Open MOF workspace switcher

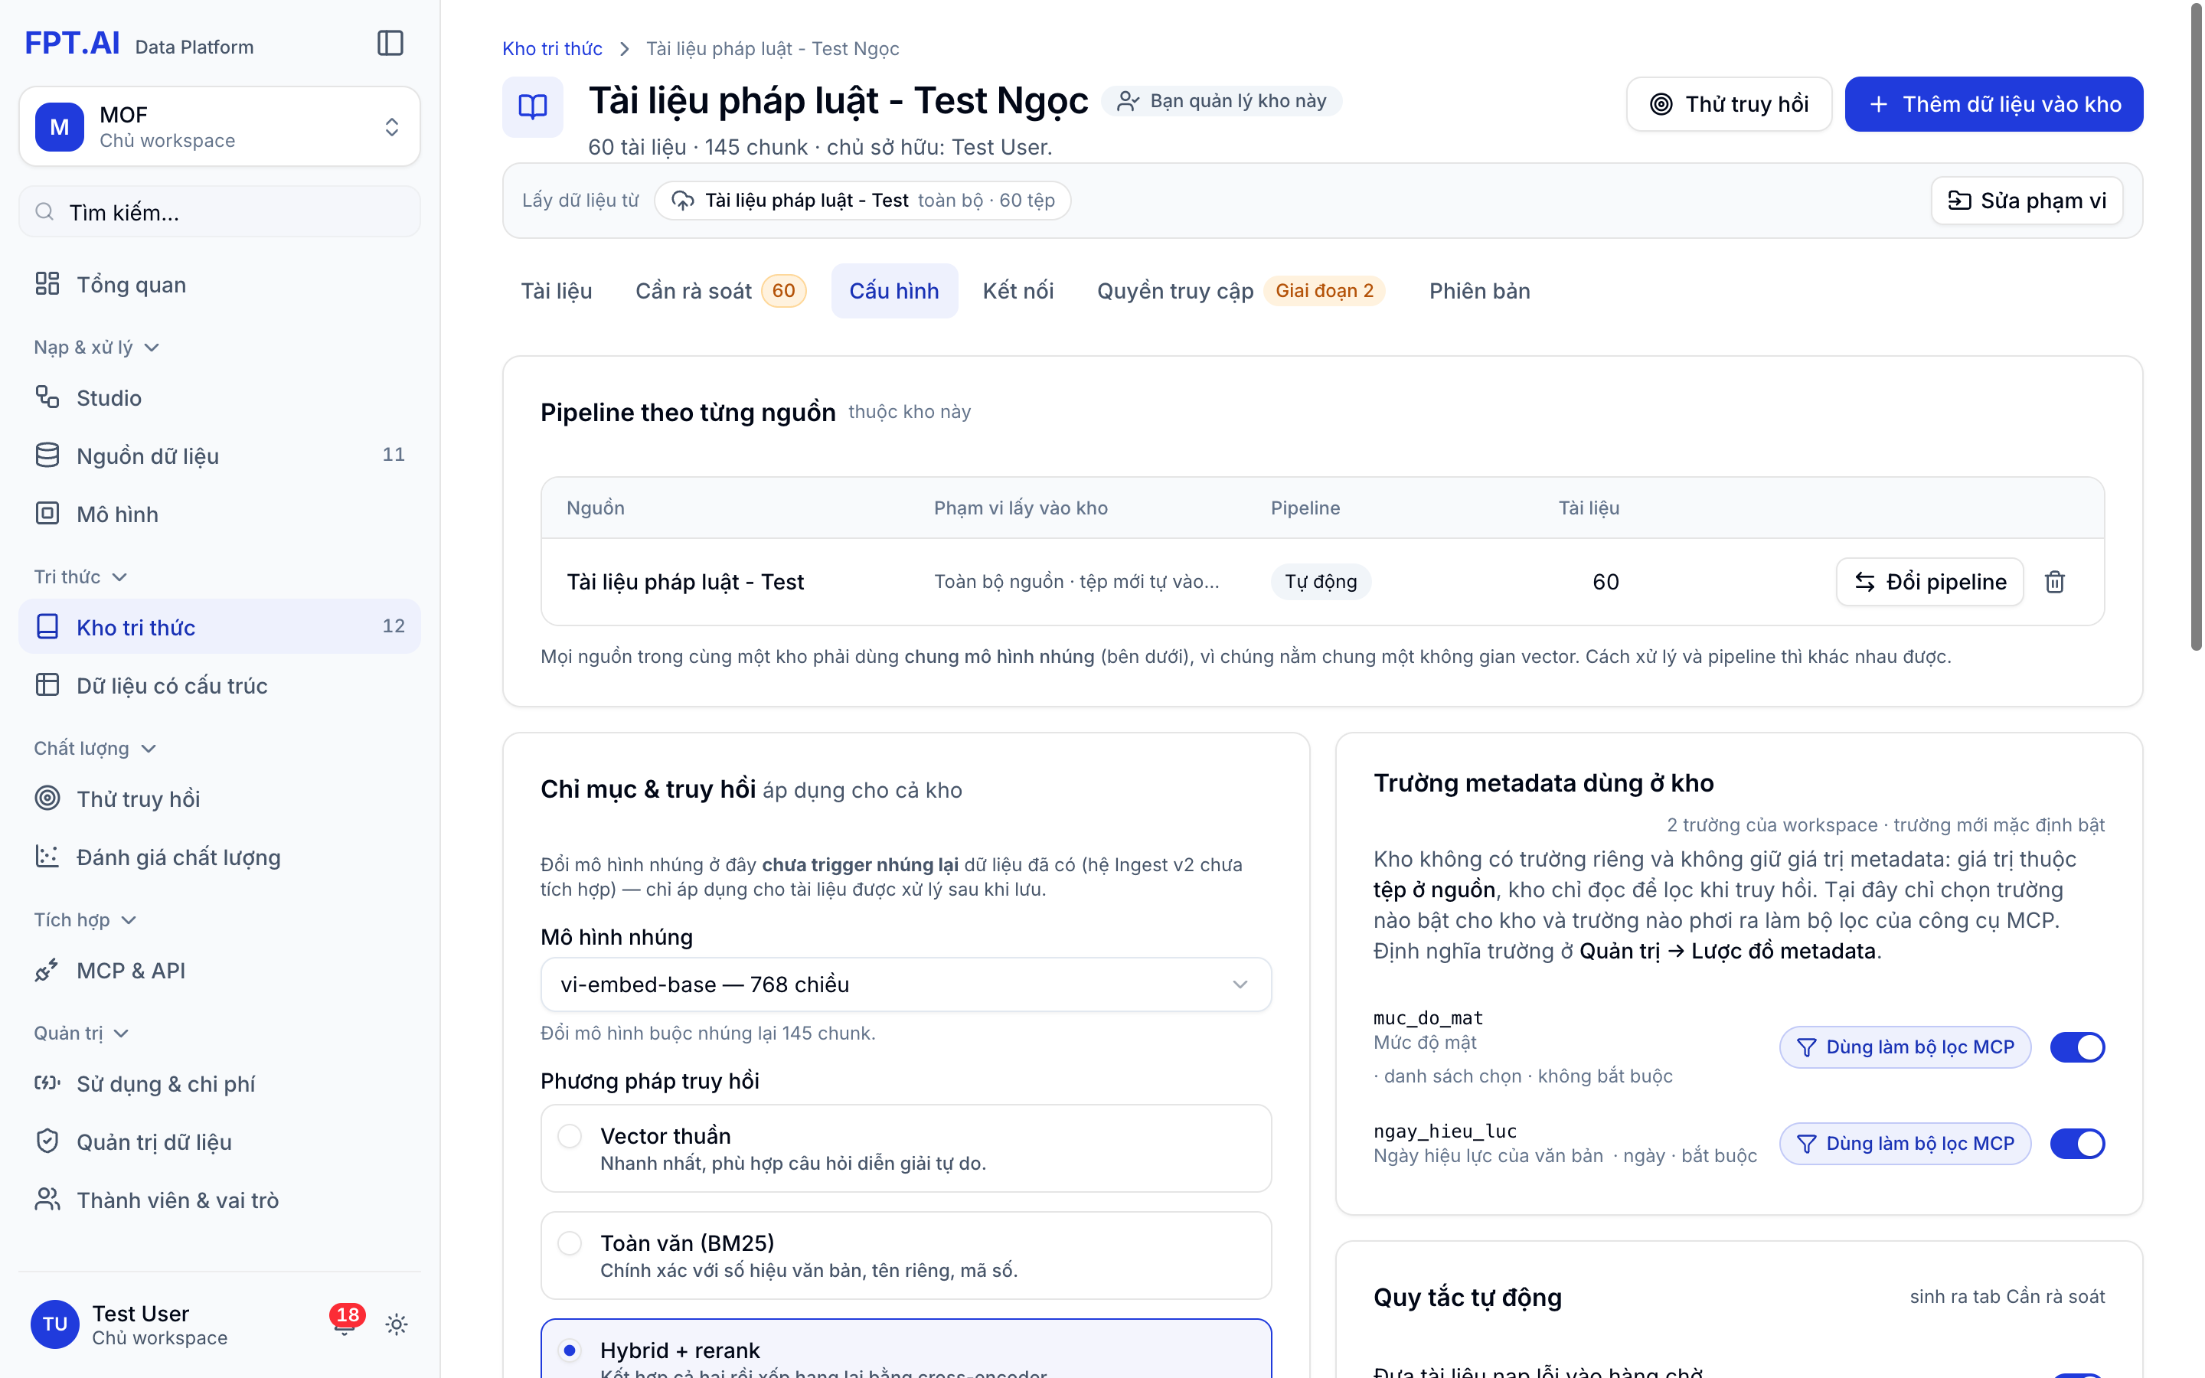click(x=220, y=126)
